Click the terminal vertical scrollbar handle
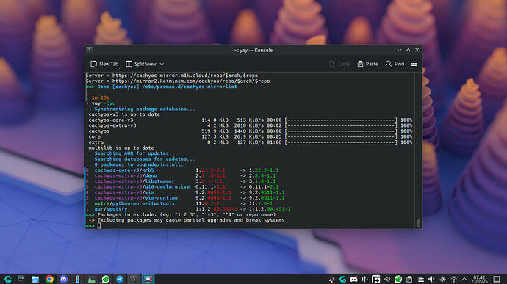507x284 pixels. [x=418, y=223]
